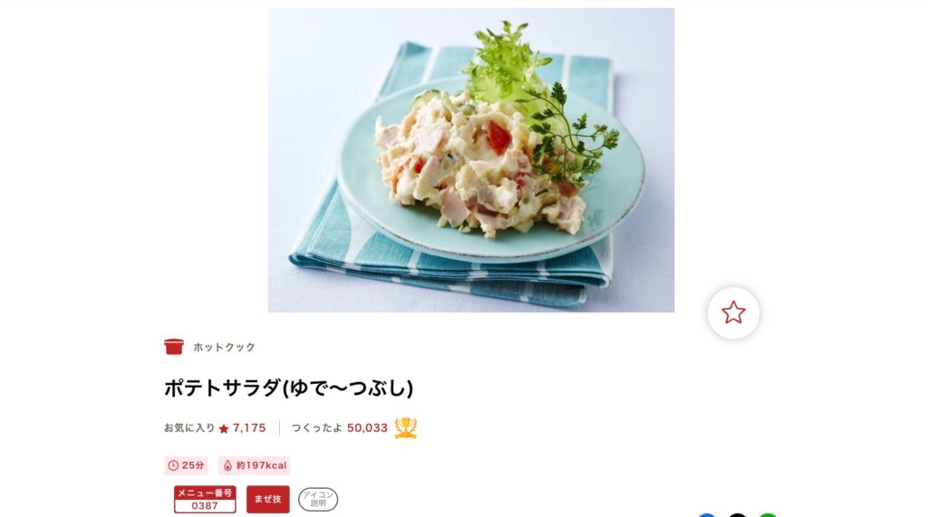Screen dimensions: 928x517
Task: Click the flame icon beside 約197kcal
Action: [x=227, y=465]
